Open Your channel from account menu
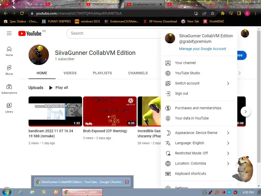The image size is (261, 196). coord(199,63)
